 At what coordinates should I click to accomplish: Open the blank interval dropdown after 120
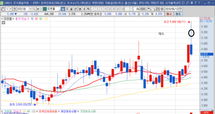(x=131, y=9)
